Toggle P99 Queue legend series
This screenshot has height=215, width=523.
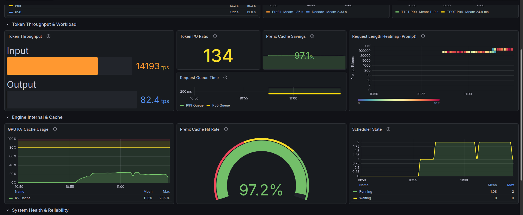[192, 105]
